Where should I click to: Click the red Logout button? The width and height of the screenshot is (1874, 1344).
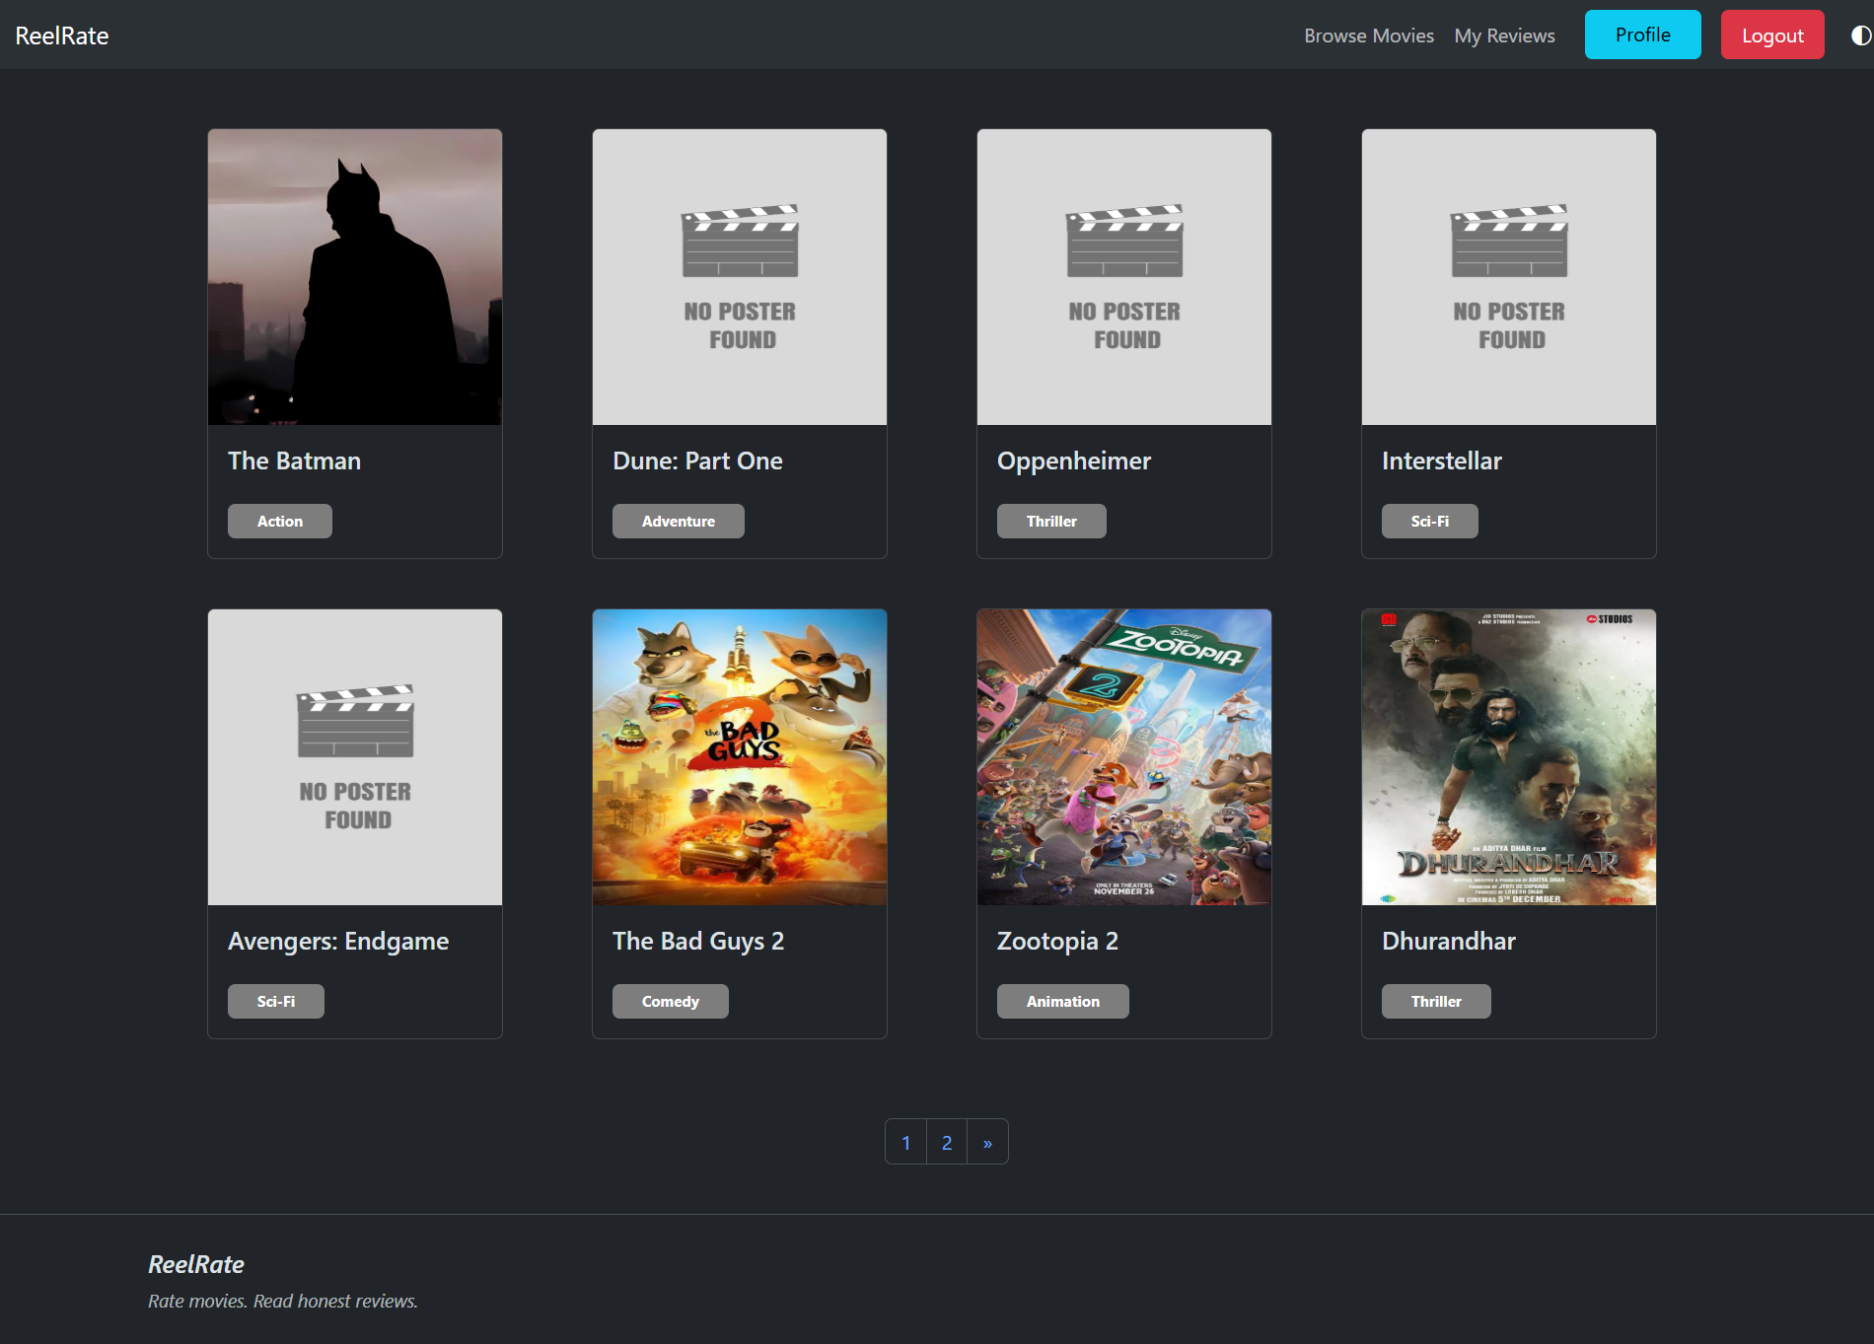[x=1772, y=35]
